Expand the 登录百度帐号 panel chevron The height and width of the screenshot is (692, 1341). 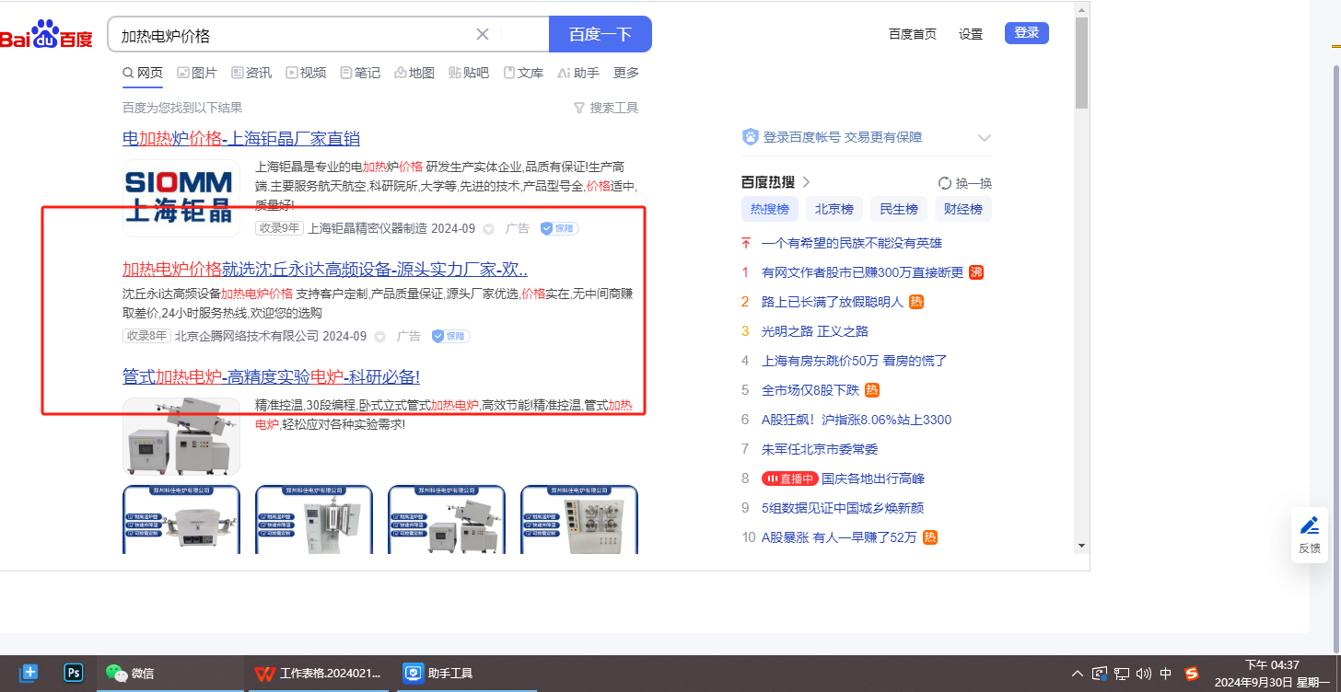point(984,138)
